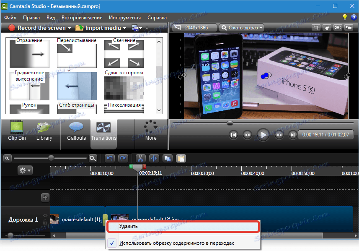Click the Redo arrow icon
359x251 pixels.
[x=123, y=158]
